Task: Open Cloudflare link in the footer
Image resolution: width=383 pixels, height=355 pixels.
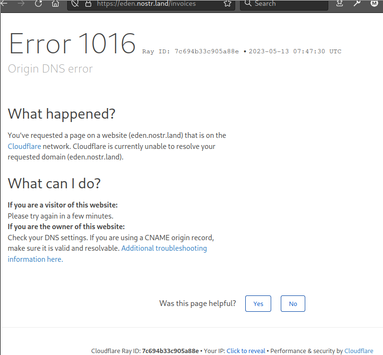Action: 359,351
